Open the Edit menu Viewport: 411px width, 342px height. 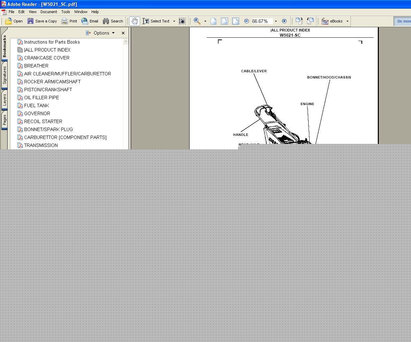click(x=21, y=12)
